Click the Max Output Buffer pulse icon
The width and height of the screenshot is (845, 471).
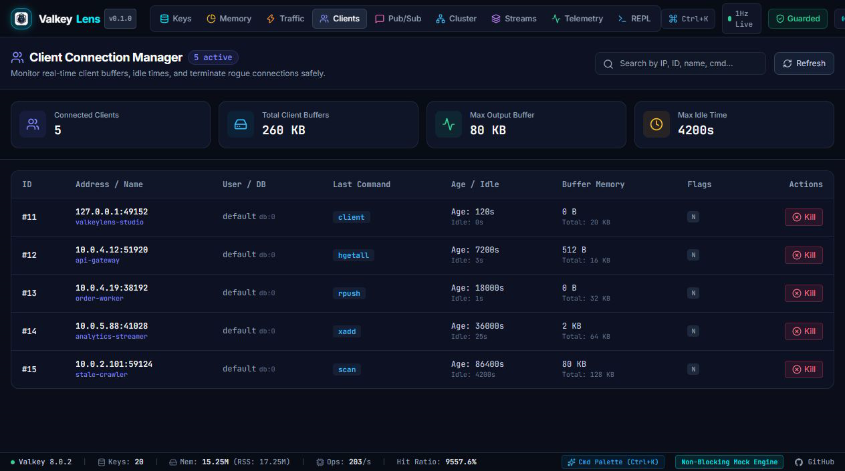click(x=449, y=124)
